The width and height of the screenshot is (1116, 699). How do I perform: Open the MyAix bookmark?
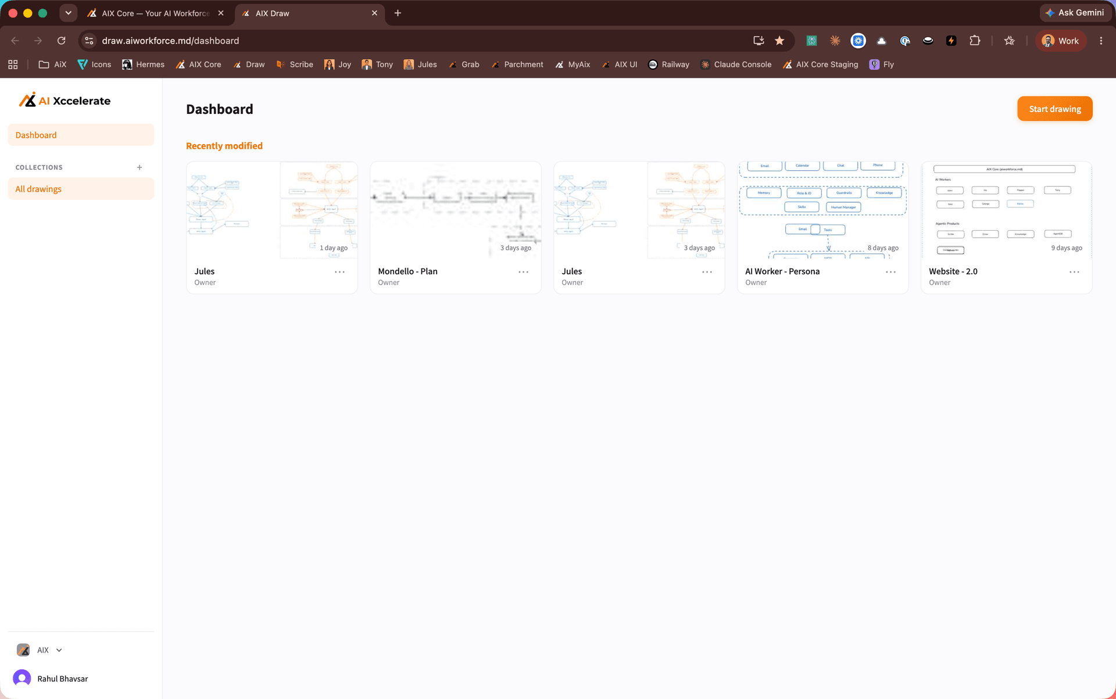pyautogui.click(x=573, y=64)
